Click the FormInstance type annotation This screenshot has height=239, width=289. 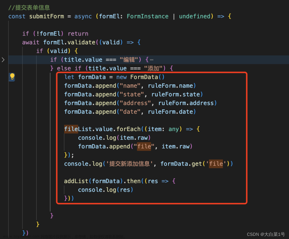point(148,16)
